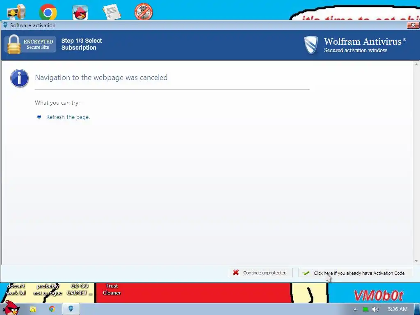Click the 'What you can try:' text
The width and height of the screenshot is (420, 315).
pyautogui.click(x=57, y=103)
